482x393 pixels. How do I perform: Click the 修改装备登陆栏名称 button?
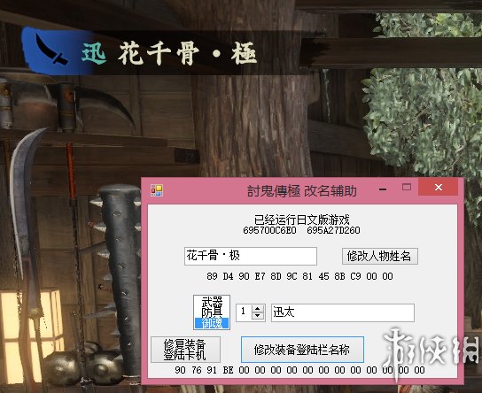tap(302, 350)
